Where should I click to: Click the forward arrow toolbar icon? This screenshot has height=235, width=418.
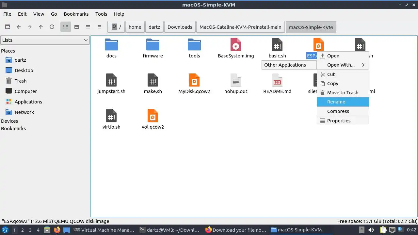pos(30,27)
